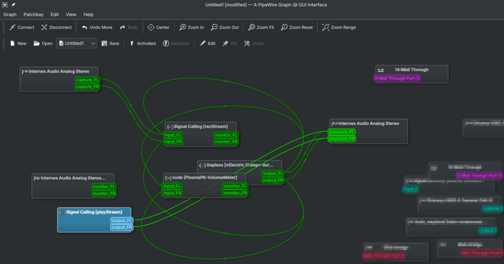The height and width of the screenshot is (264, 504).
Task: Select the node [PlasmaPA-VolumeMeter] title
Action: click(x=205, y=178)
